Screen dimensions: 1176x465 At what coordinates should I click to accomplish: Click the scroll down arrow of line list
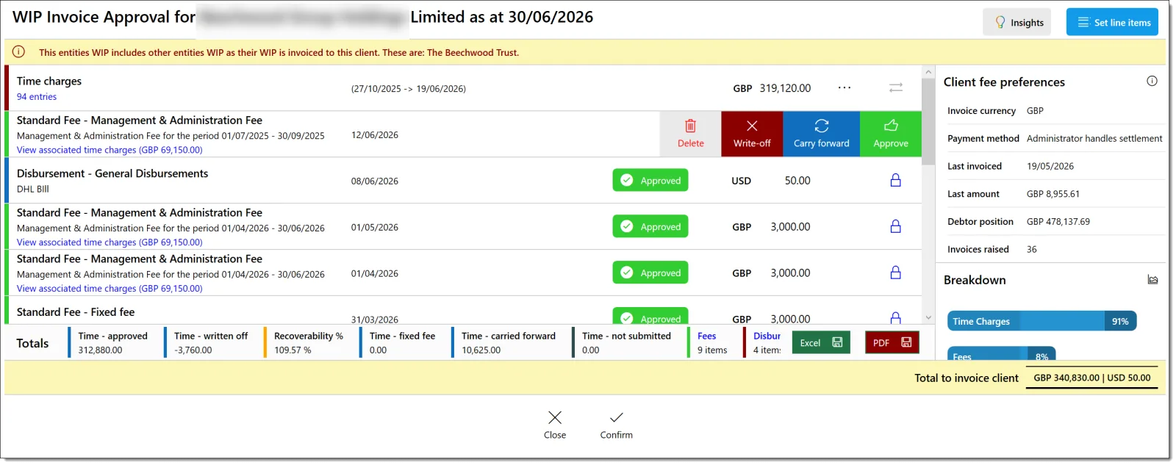pyautogui.click(x=928, y=318)
